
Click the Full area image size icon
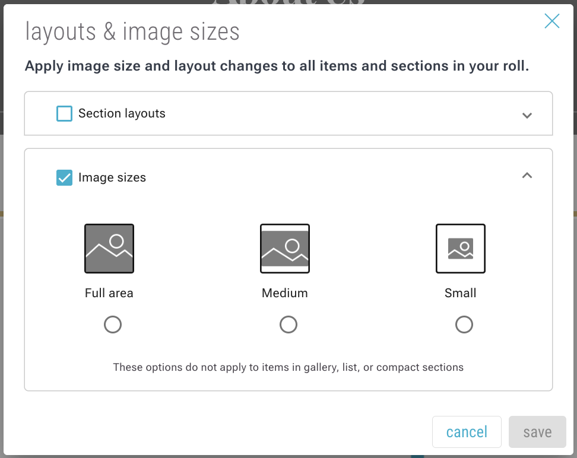pos(109,249)
